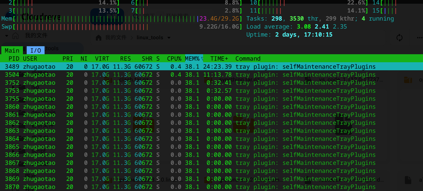Click the Tasks count readout
This screenshot has height=191, width=423.
coord(320,19)
